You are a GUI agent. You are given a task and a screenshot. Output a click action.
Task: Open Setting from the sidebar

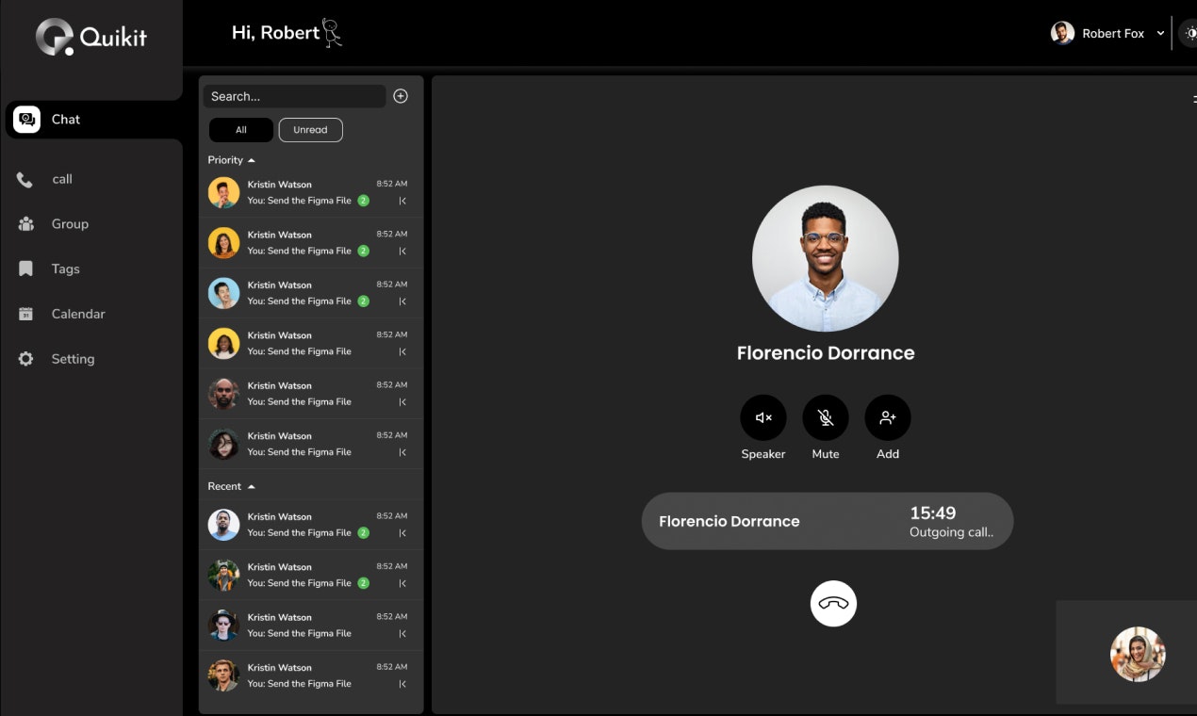pos(73,359)
